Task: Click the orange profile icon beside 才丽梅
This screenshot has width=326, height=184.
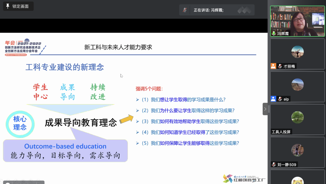Action: pos(273,66)
